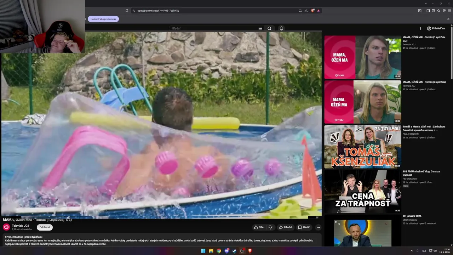The image size is (453, 255).
Task: Click the site settings icon in address bar
Action: point(134,11)
